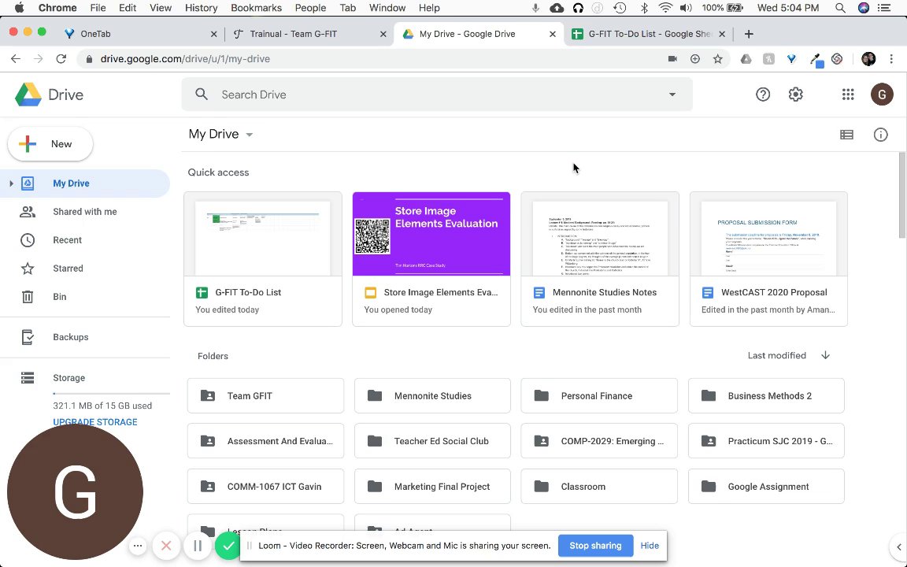Click the Stop sharing button
Screen dimensions: 907x567
[595, 546]
